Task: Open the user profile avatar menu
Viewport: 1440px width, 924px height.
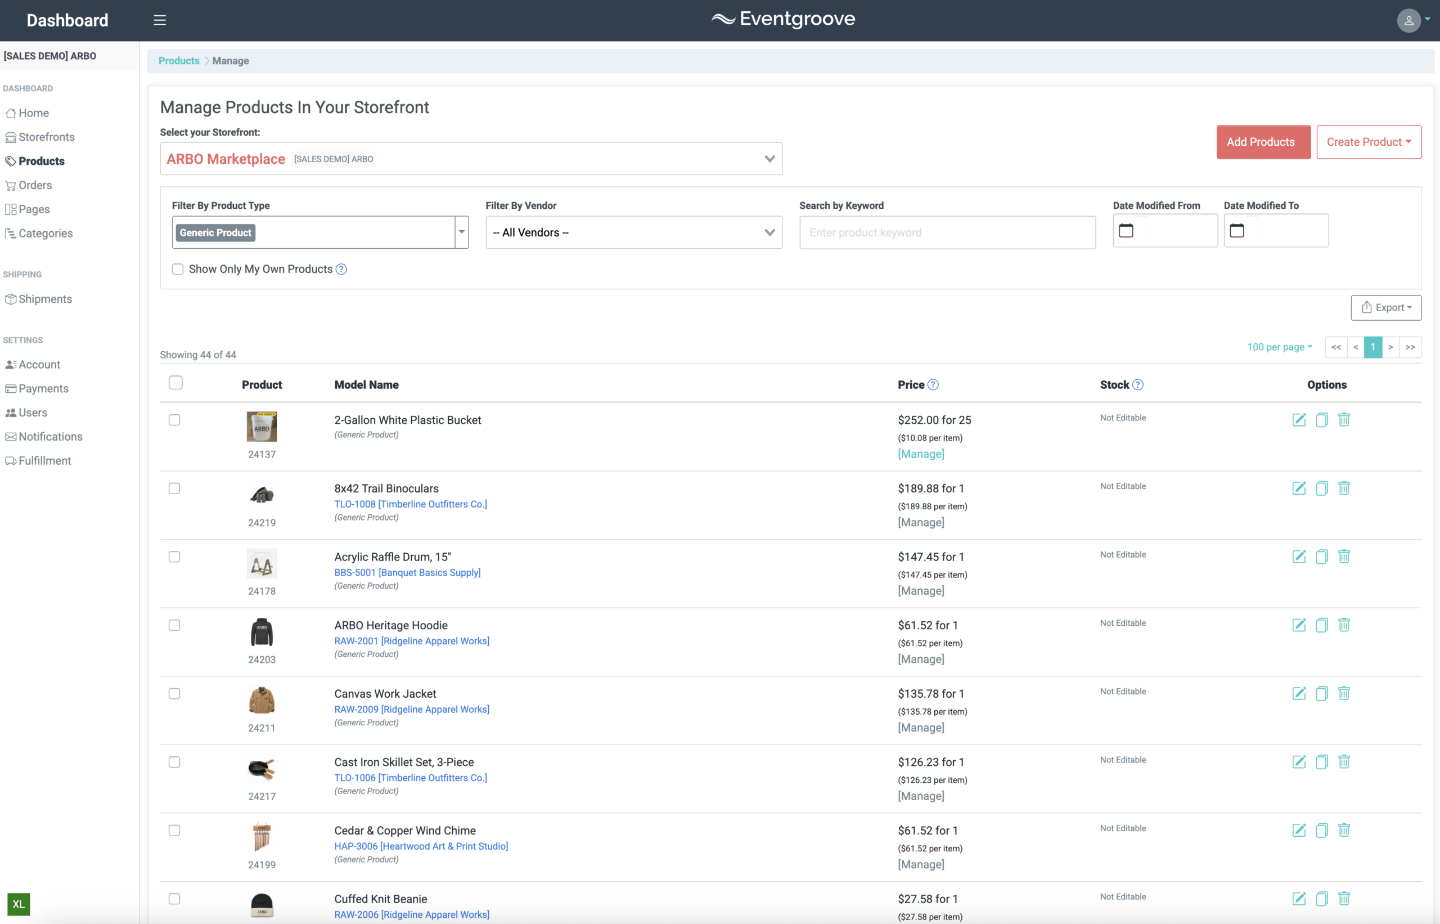Action: [x=1413, y=20]
